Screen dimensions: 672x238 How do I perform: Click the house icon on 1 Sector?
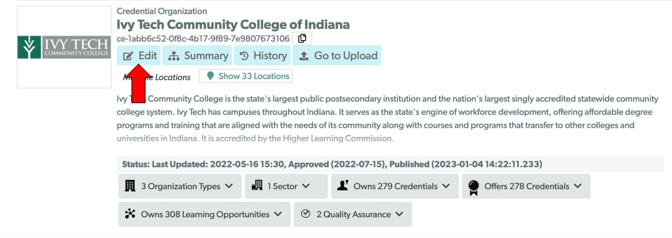pos(257,186)
